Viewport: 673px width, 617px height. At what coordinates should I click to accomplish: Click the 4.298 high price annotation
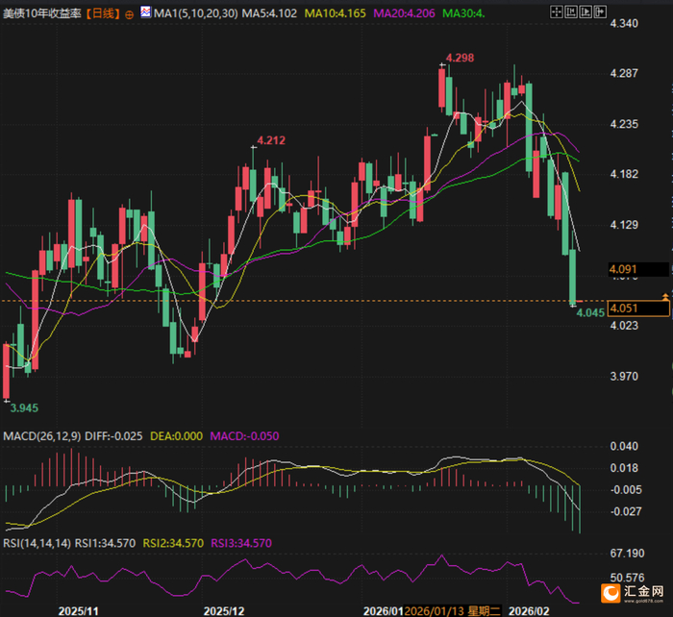click(x=460, y=58)
